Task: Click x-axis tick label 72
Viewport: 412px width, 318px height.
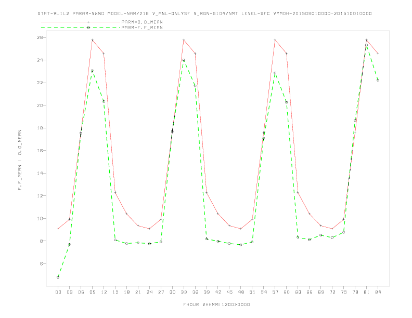Action: pyautogui.click(x=332, y=292)
